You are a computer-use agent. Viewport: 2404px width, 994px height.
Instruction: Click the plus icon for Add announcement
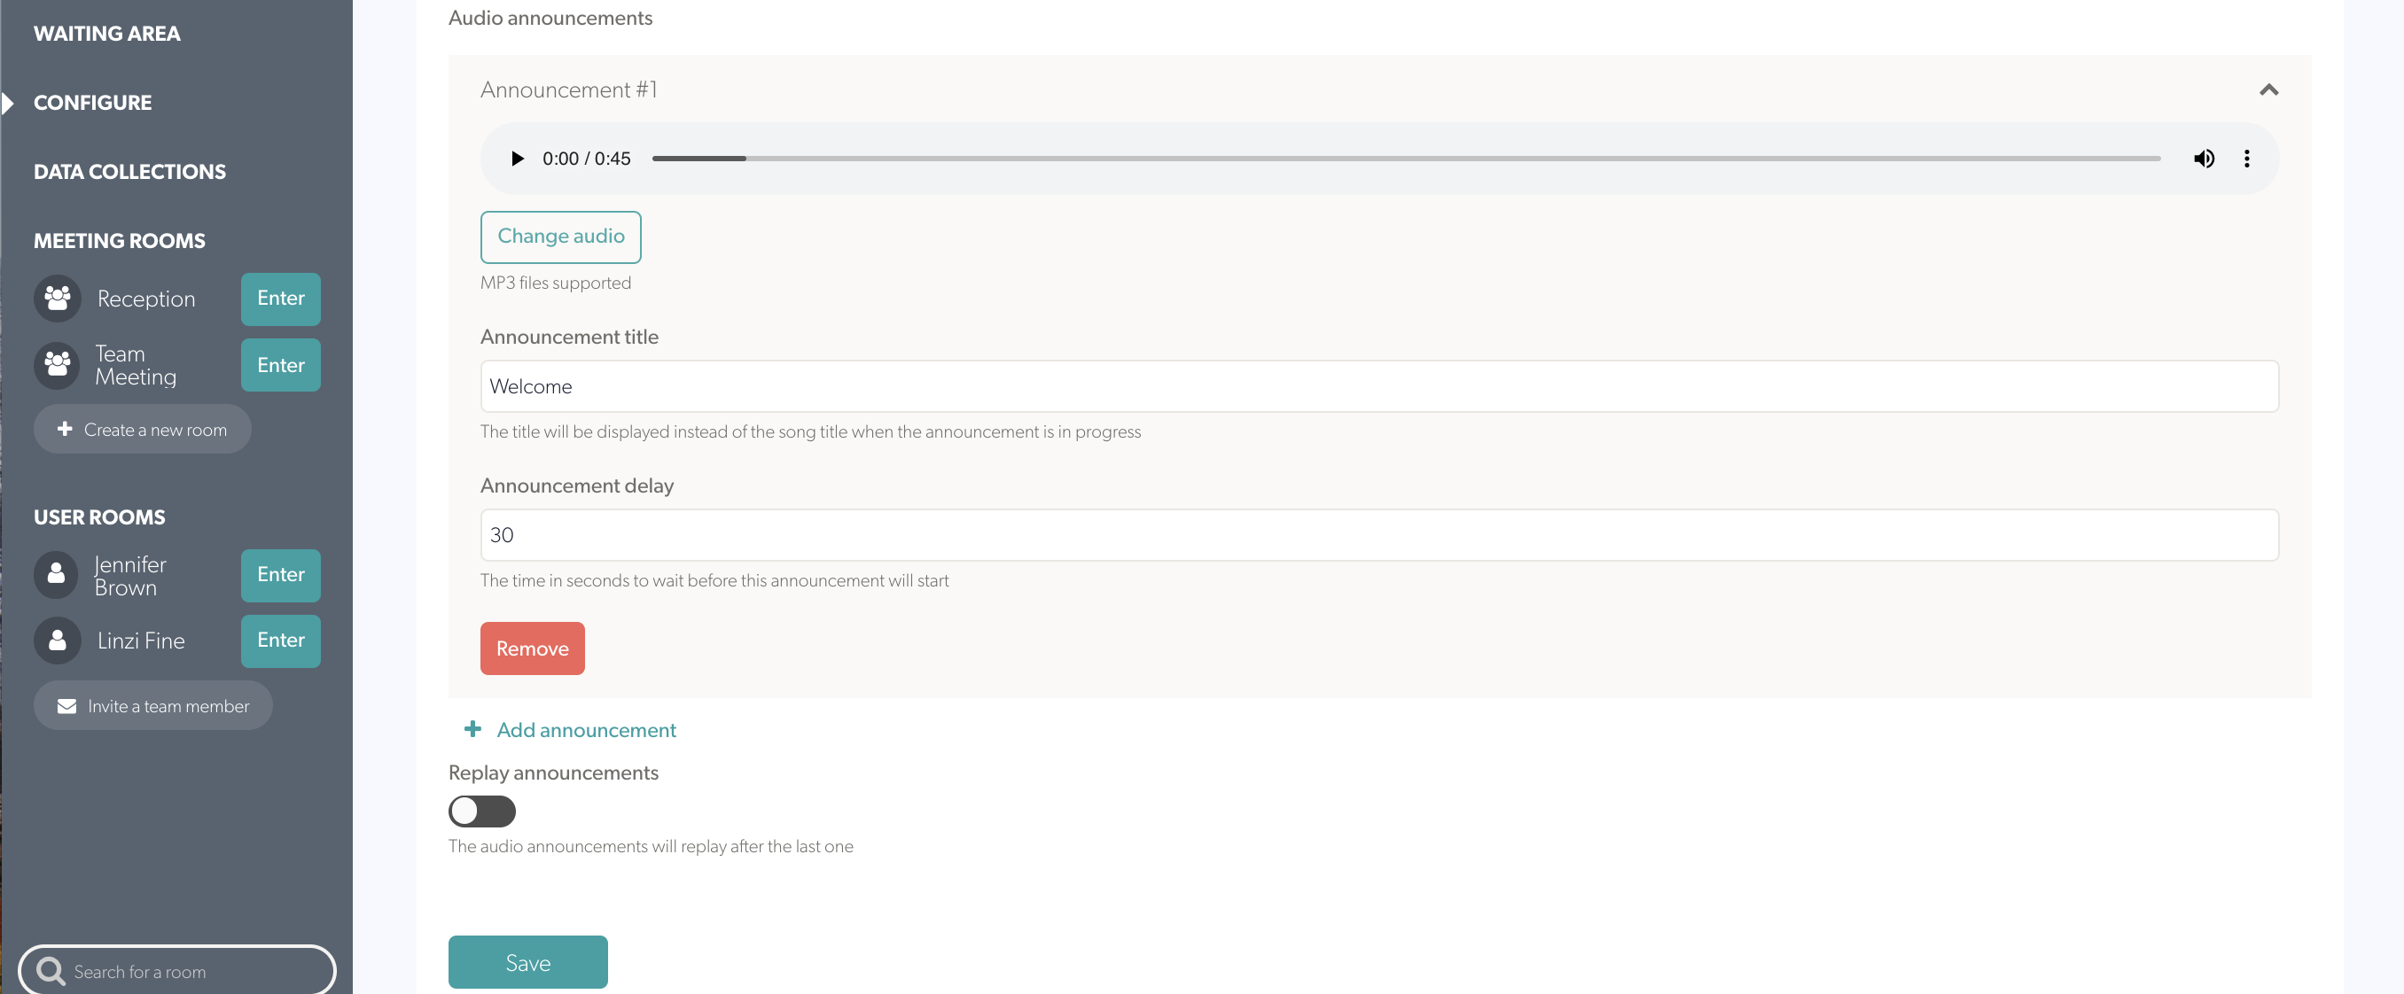tap(472, 729)
